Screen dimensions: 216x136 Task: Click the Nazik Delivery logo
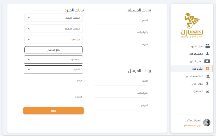pos(192,25)
